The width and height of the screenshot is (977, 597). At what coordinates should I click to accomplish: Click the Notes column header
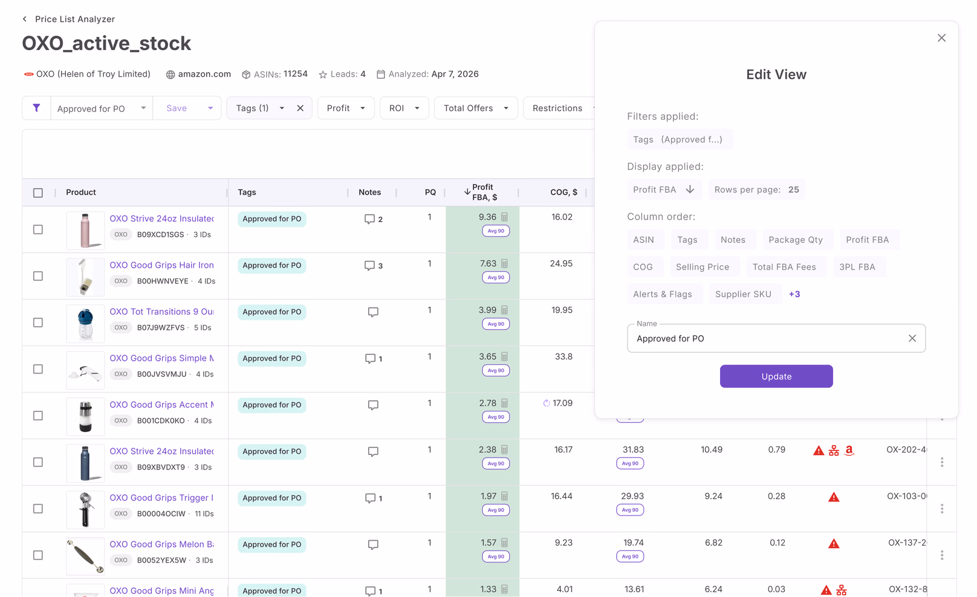[x=369, y=192]
